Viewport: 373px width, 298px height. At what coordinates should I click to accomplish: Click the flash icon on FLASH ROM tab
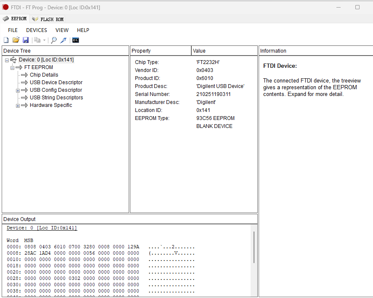click(35, 19)
